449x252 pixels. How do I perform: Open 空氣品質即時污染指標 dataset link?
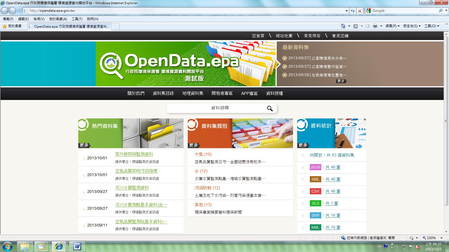[136, 171]
